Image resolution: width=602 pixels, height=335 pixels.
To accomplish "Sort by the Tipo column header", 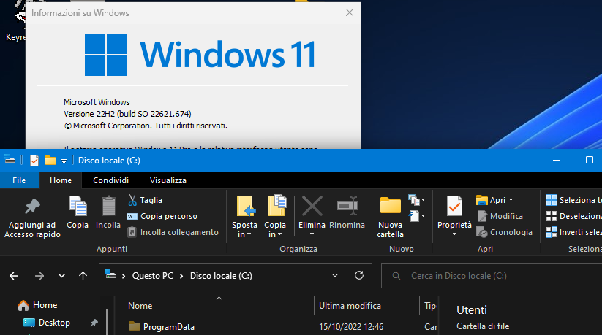I will pos(430,306).
